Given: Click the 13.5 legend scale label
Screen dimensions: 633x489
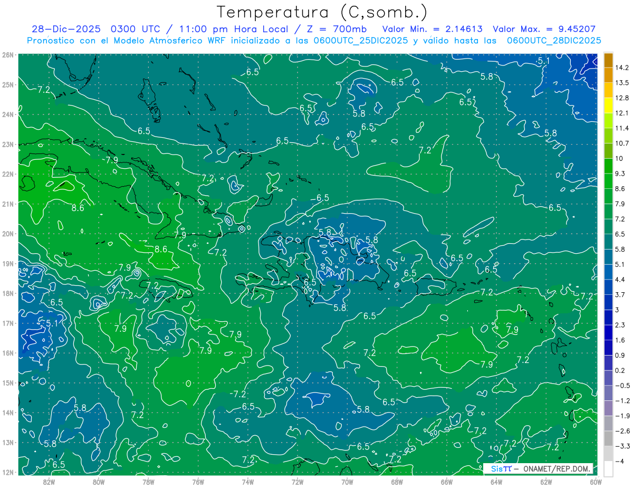Looking at the screenshot, I should pos(621,83).
